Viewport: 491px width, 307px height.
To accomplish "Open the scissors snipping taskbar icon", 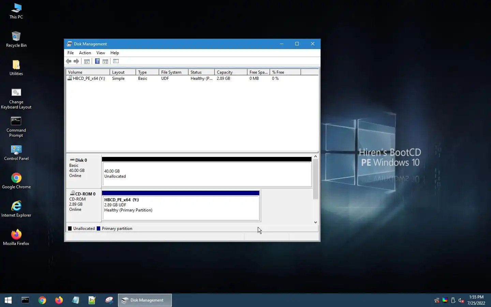I will coord(109,300).
